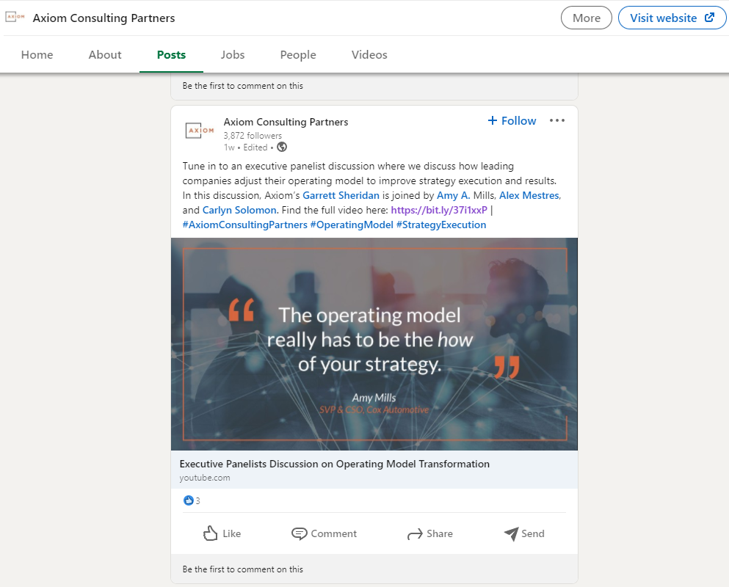
Task: Like the operating model post
Action: tap(222, 533)
